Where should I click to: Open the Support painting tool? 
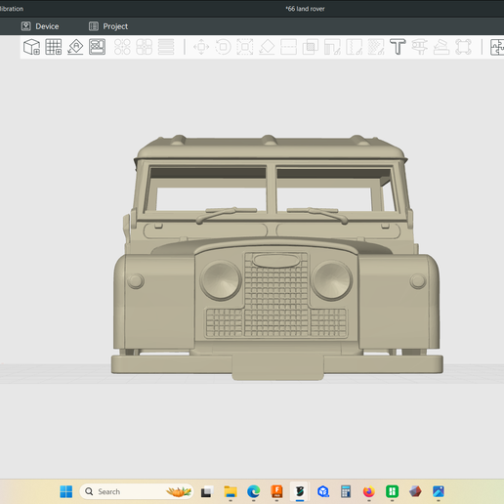tap(332, 47)
